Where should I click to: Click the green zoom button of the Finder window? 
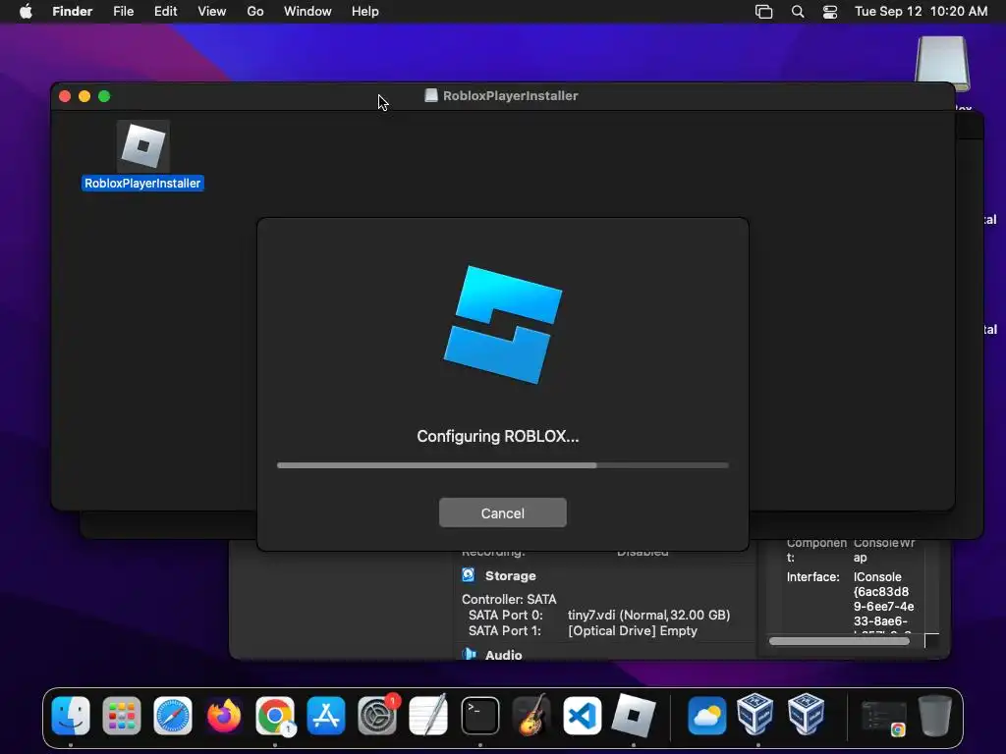104,96
